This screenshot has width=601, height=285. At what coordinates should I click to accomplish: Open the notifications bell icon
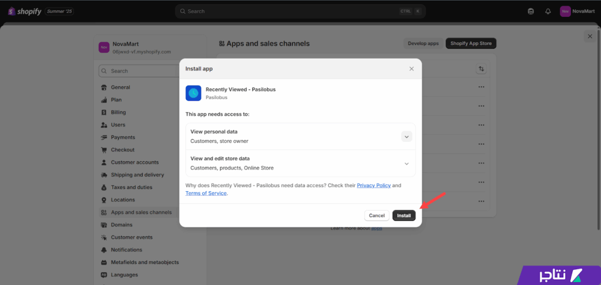(548, 11)
